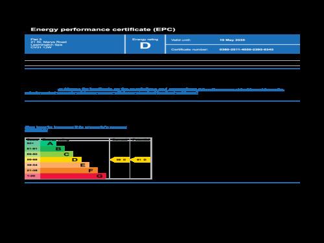Click the orange F band bar

click(x=69, y=170)
